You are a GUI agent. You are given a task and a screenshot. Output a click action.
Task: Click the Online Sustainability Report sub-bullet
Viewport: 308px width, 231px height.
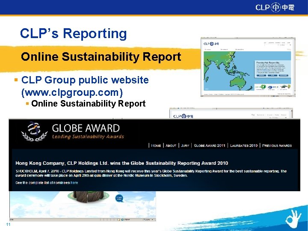click(89, 104)
